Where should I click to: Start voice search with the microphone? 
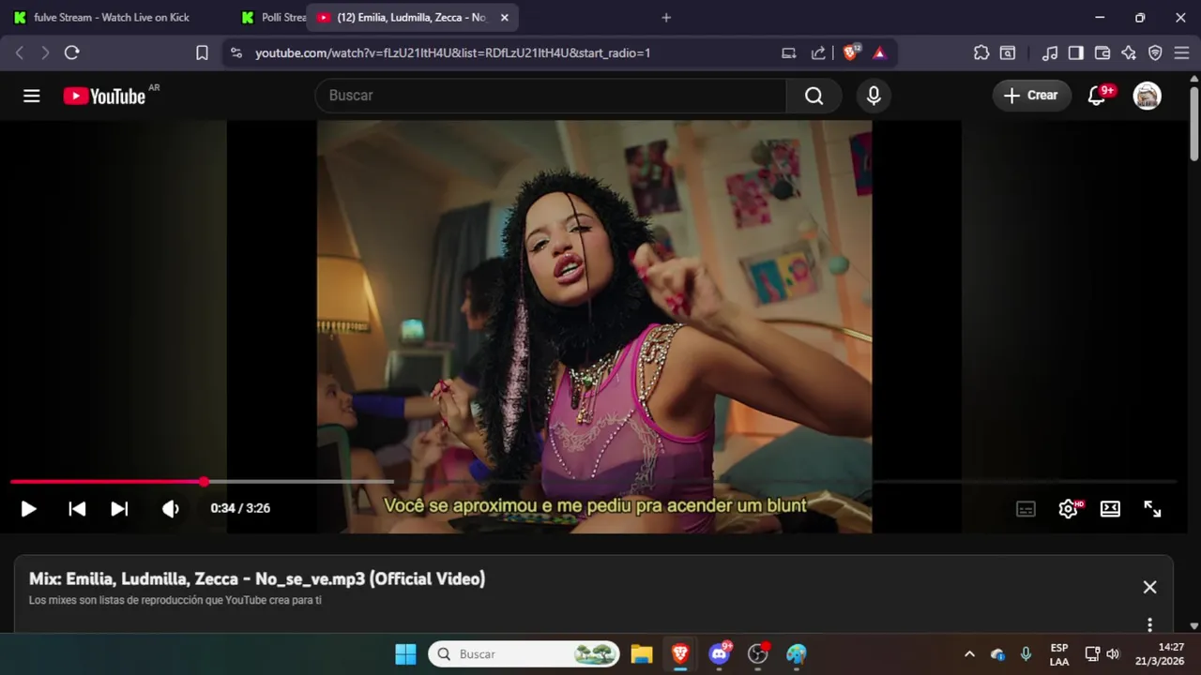click(874, 96)
